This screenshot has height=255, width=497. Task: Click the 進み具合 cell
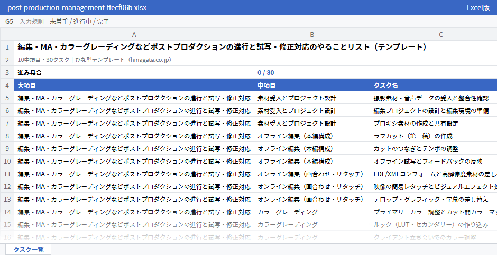tap(134, 72)
